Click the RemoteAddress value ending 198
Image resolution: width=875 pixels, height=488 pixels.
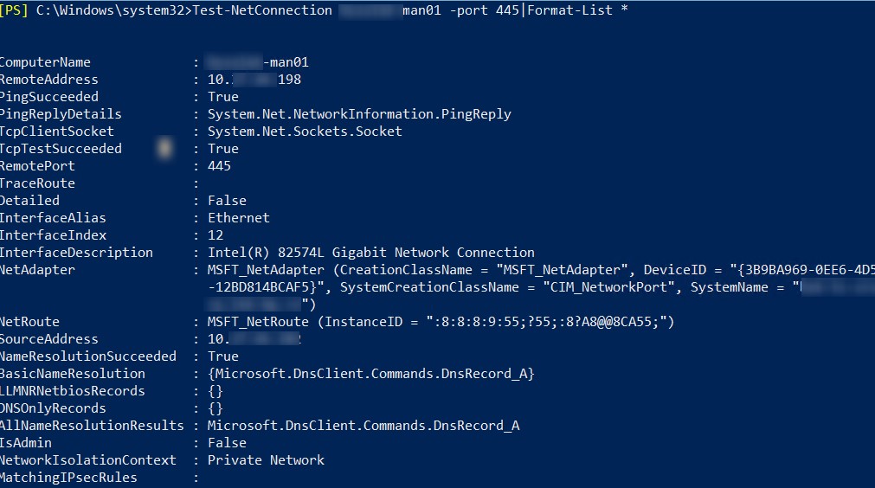[x=254, y=80]
